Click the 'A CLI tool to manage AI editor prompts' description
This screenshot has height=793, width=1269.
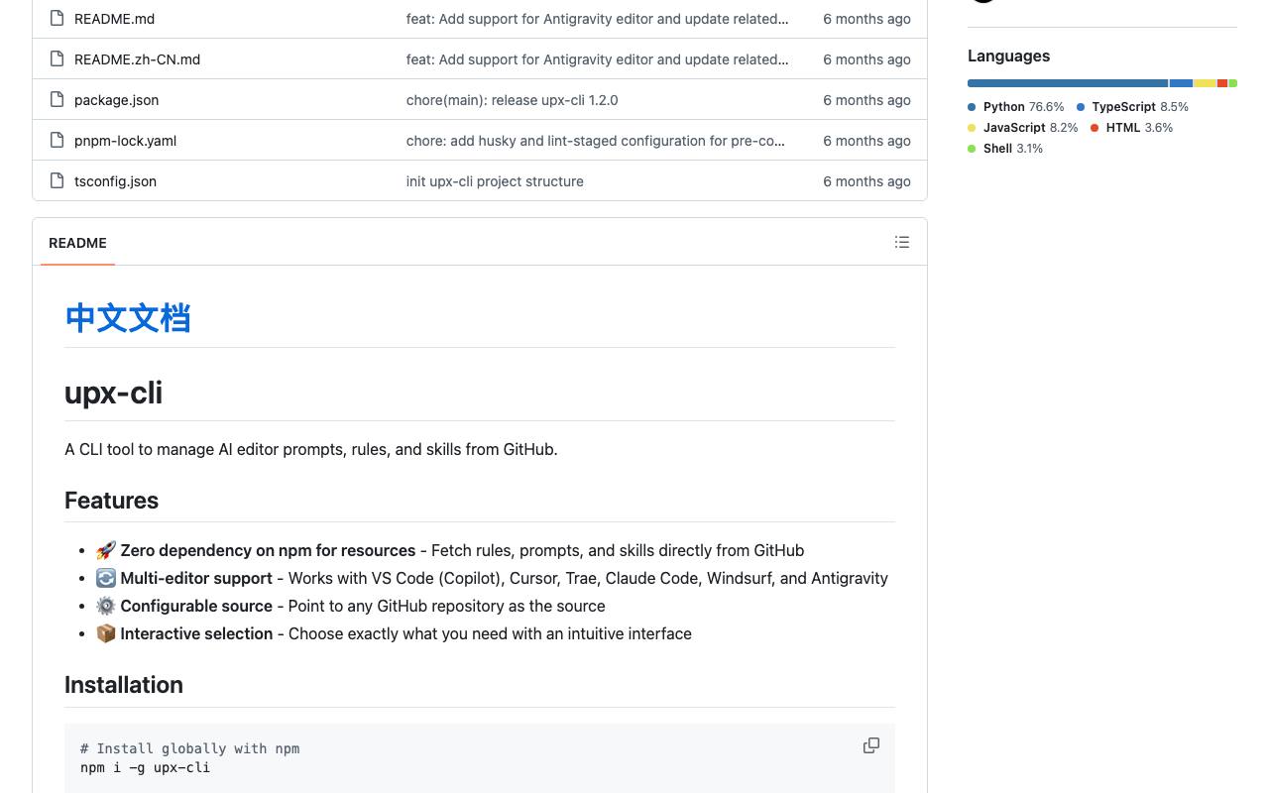tap(311, 449)
